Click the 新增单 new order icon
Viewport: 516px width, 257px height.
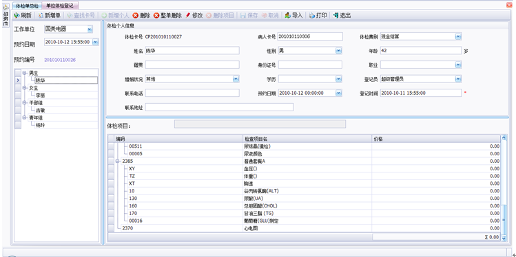coord(41,15)
